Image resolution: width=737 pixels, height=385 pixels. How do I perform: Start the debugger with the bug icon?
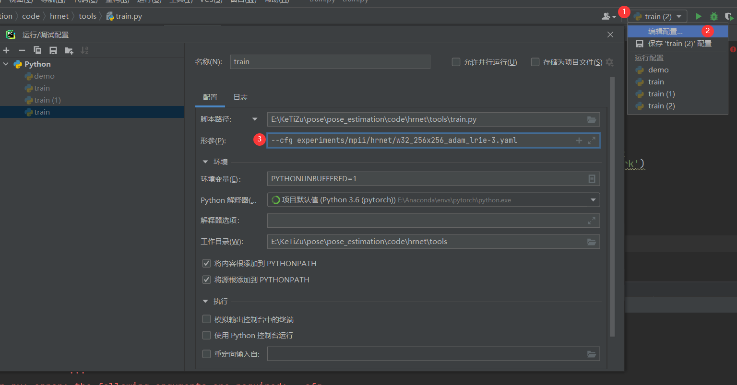tap(714, 16)
